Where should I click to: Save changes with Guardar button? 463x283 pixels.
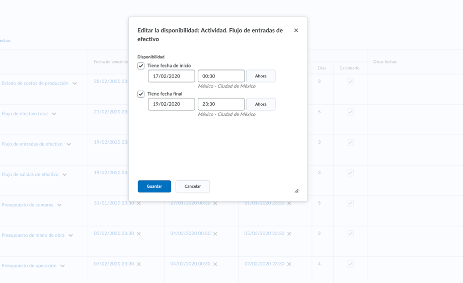[x=154, y=186]
